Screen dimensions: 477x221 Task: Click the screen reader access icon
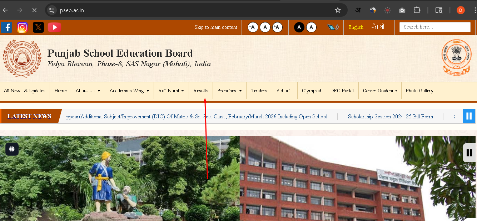[x=333, y=27]
